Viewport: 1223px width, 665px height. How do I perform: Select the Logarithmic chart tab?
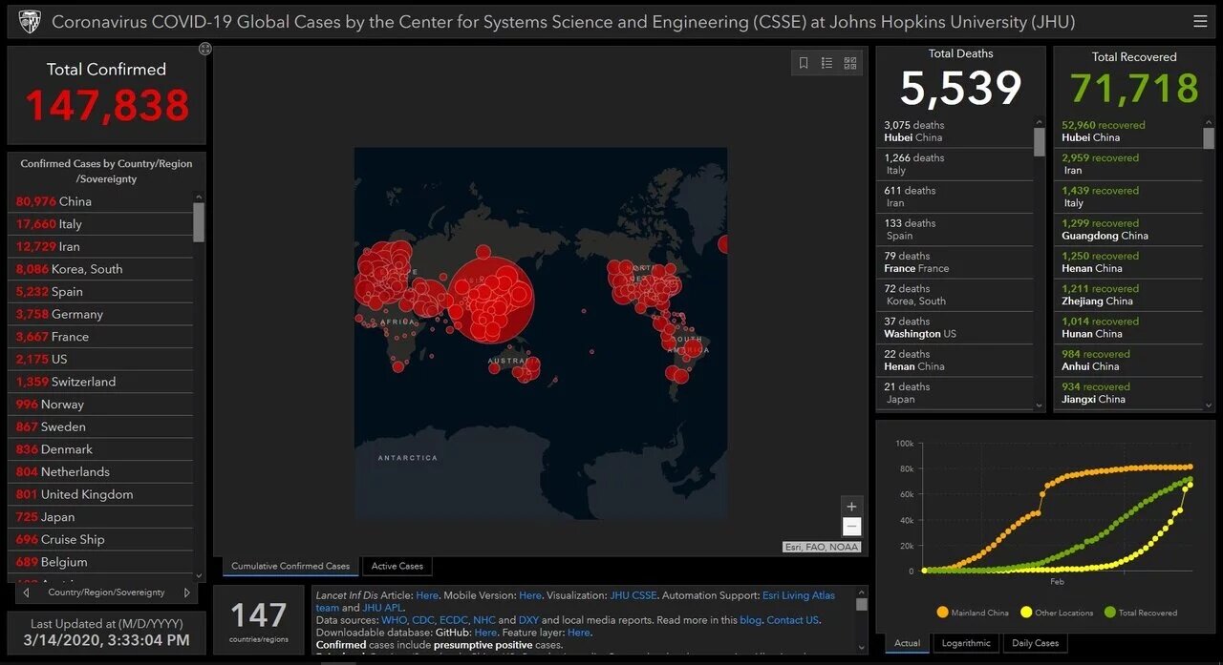pyautogui.click(x=966, y=643)
